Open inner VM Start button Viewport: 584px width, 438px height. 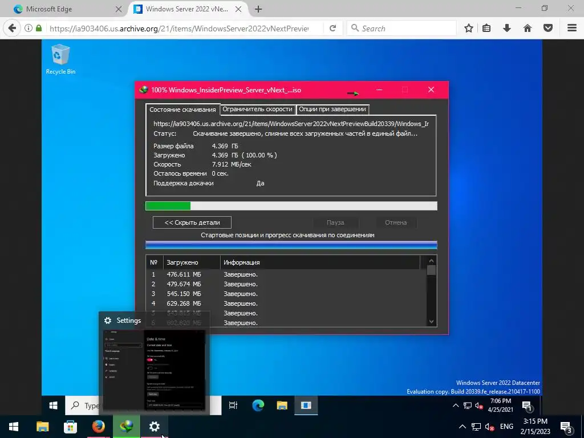pyautogui.click(x=53, y=405)
